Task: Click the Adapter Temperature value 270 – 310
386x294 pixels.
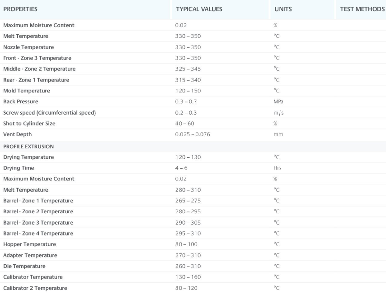Action: (188, 255)
